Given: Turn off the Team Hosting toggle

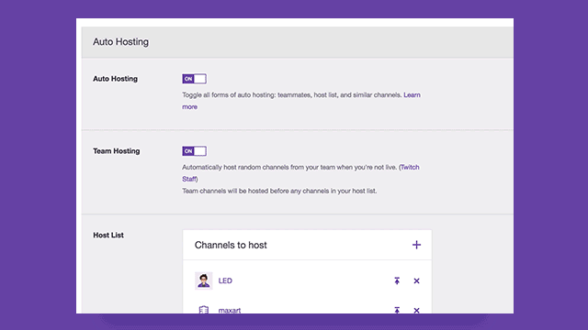Looking at the screenshot, I should pyautogui.click(x=194, y=151).
